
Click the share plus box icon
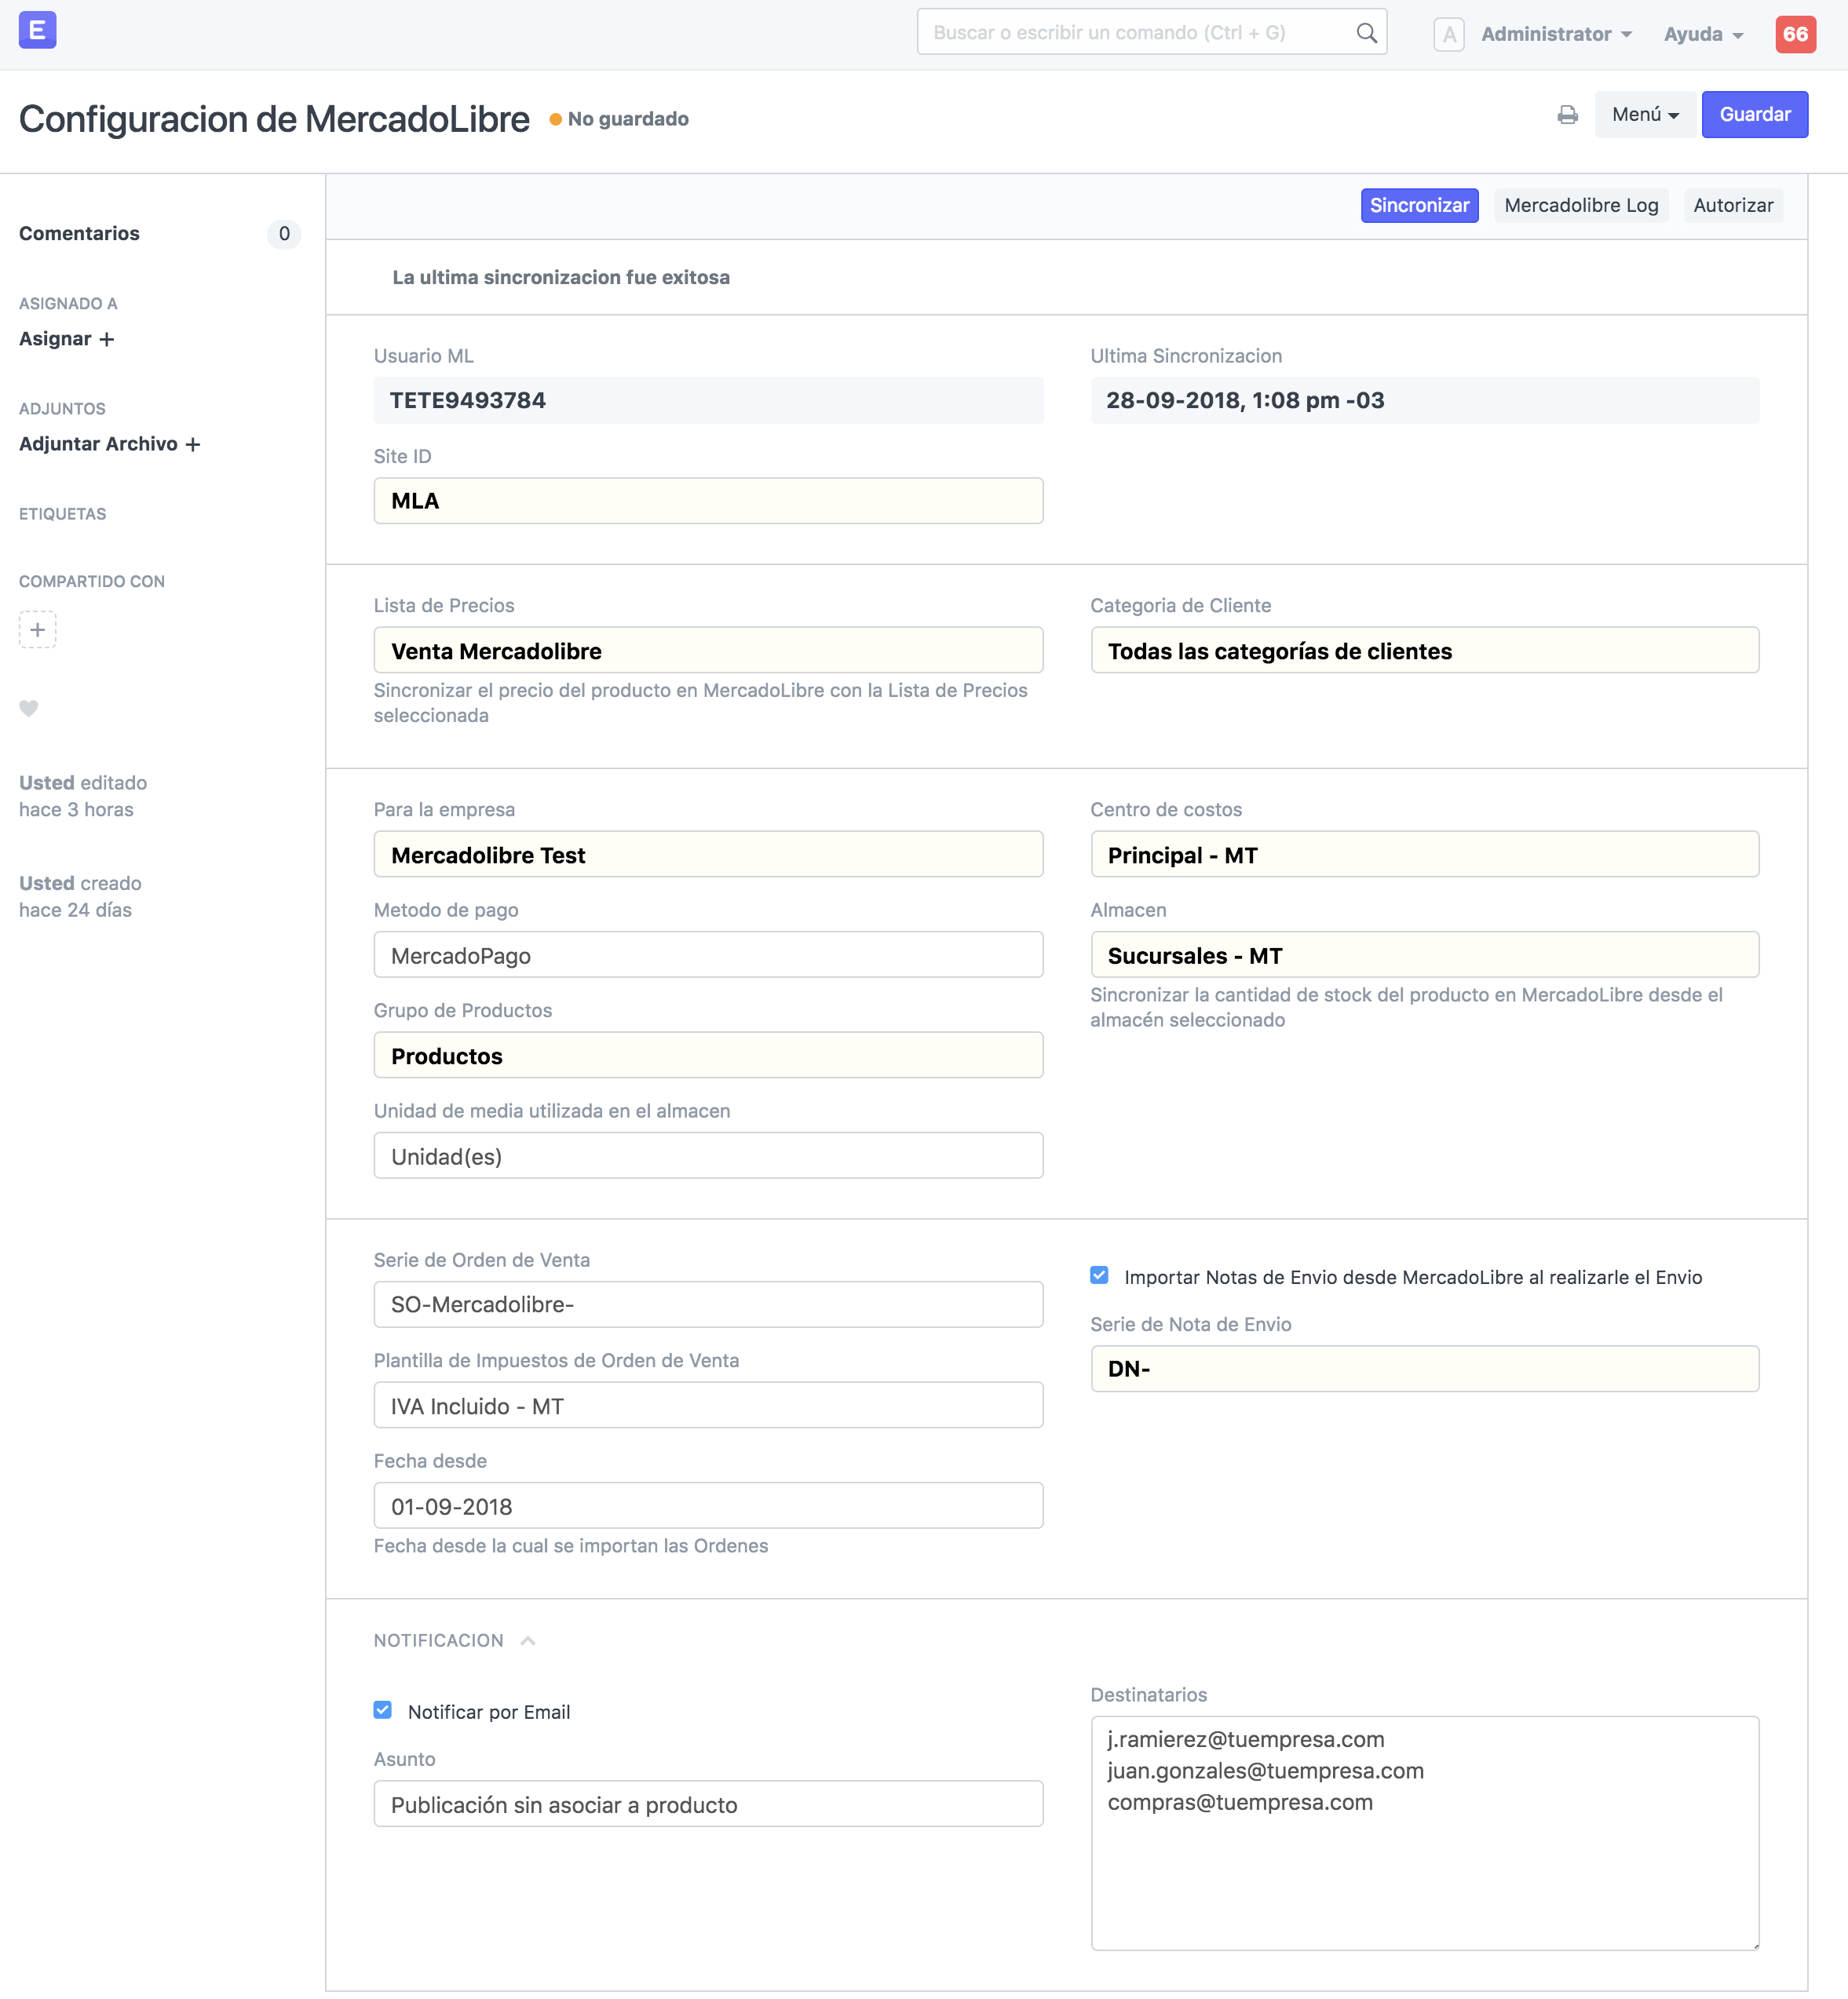37,629
